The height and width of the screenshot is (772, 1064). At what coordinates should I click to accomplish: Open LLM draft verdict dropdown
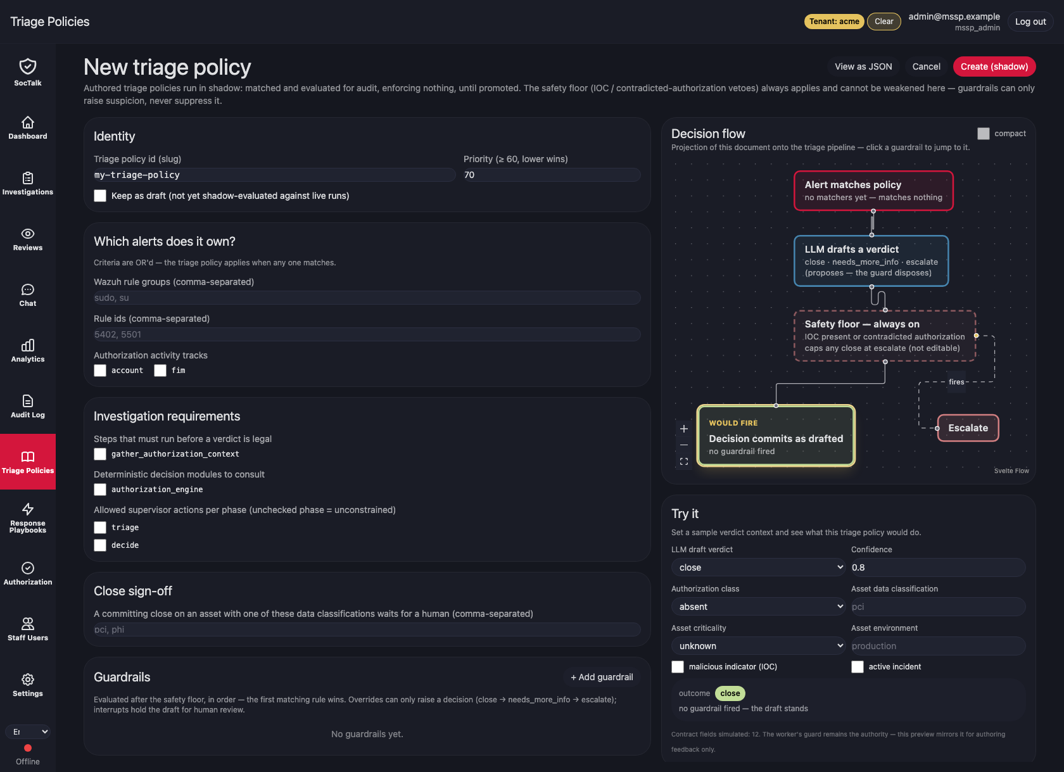click(x=759, y=567)
